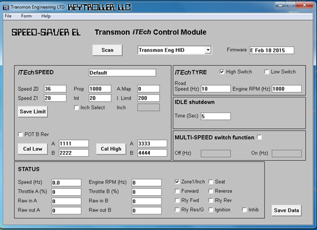Open the File menu

(x=8, y=16)
